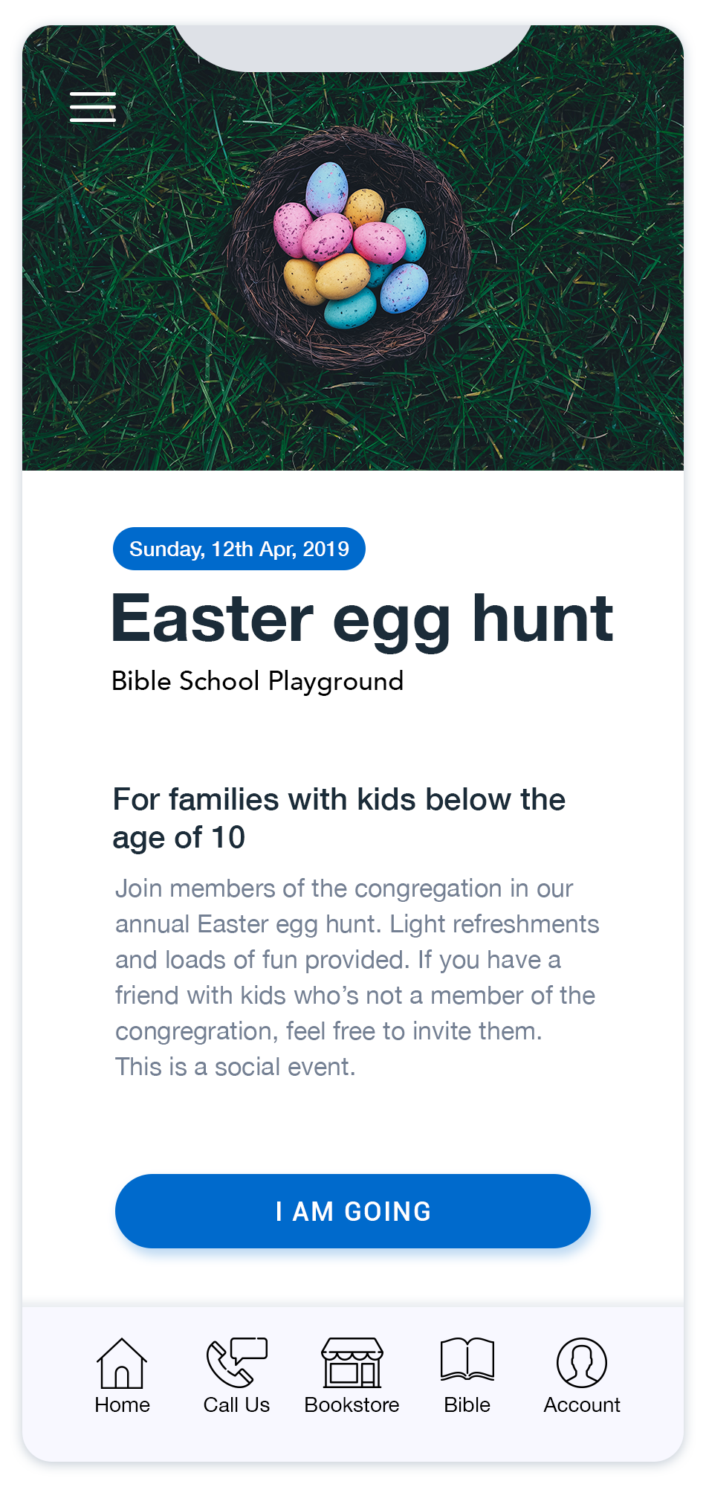Tap the Call Us phone icon
The width and height of the screenshot is (706, 1487).
click(x=236, y=1363)
